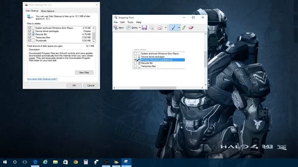Click the Disk Cleanup title bar icon
This screenshot has width=298, height=167.
[x=26, y=5]
